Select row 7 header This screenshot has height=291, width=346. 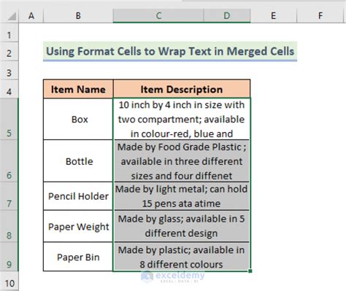(x=9, y=196)
